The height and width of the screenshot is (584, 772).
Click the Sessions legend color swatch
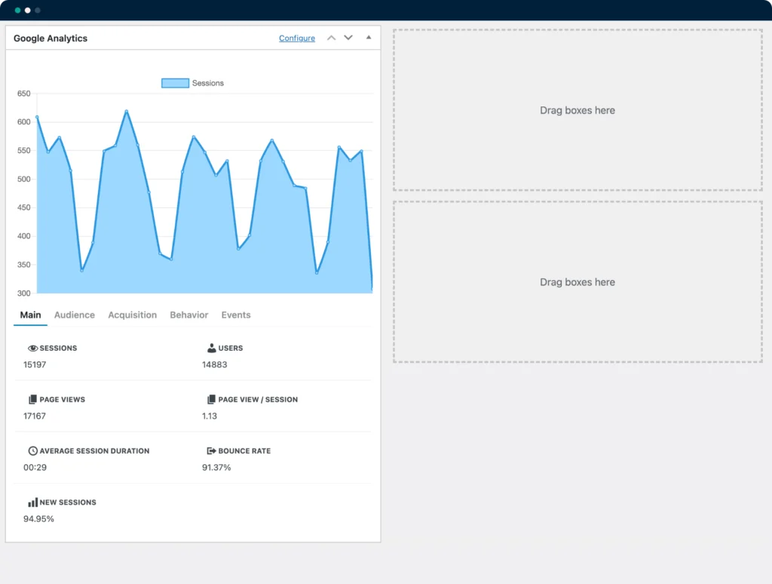(x=175, y=83)
